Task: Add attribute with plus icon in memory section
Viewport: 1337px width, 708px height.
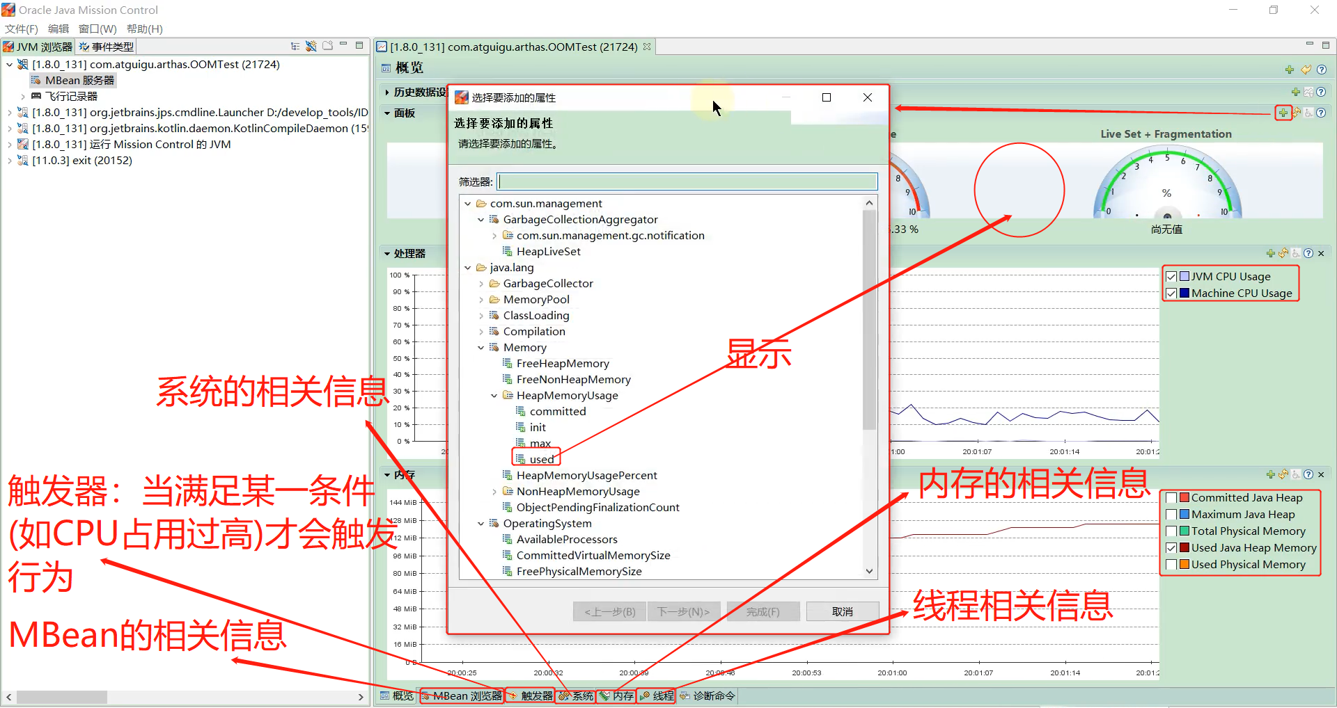Action: [1271, 474]
